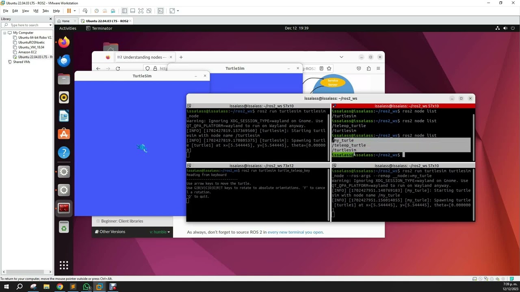Open Rhythmbox music player in the dock
Viewport: 520px width, 292px height.
(x=64, y=97)
